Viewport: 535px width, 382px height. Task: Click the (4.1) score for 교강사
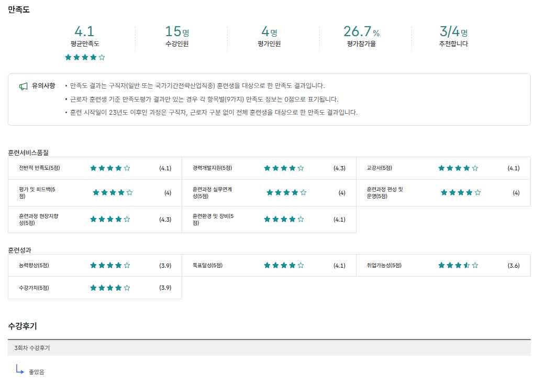click(514, 168)
